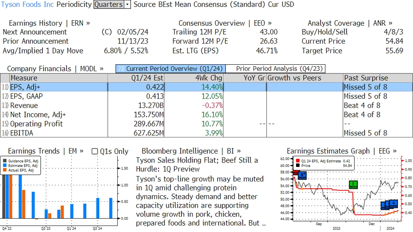Select the Revenue measure row

[24, 105]
